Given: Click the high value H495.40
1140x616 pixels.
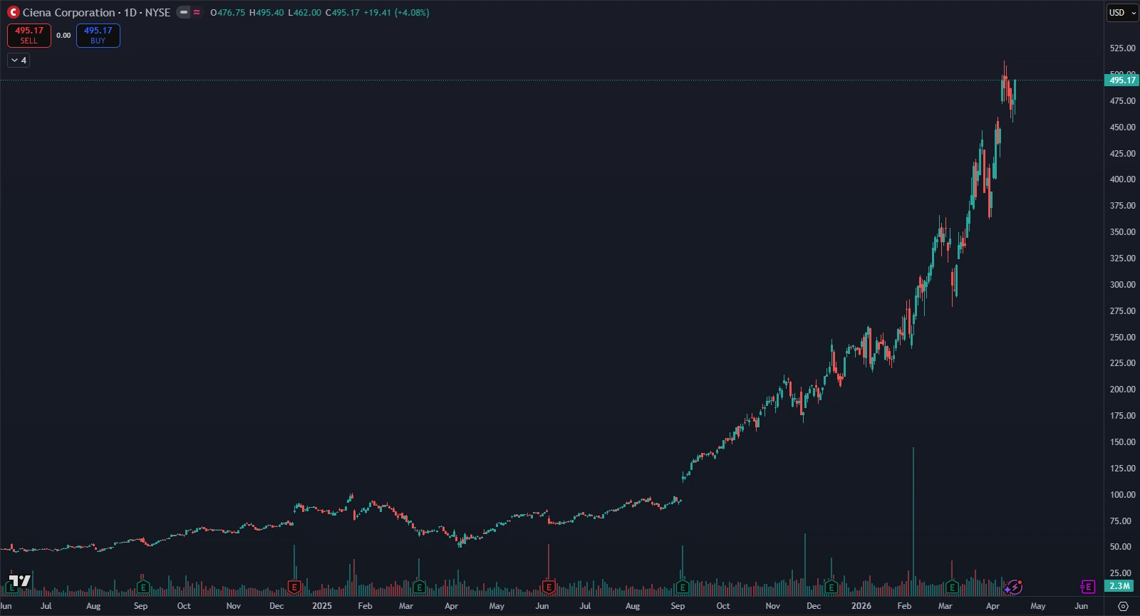Looking at the screenshot, I should pos(266,13).
